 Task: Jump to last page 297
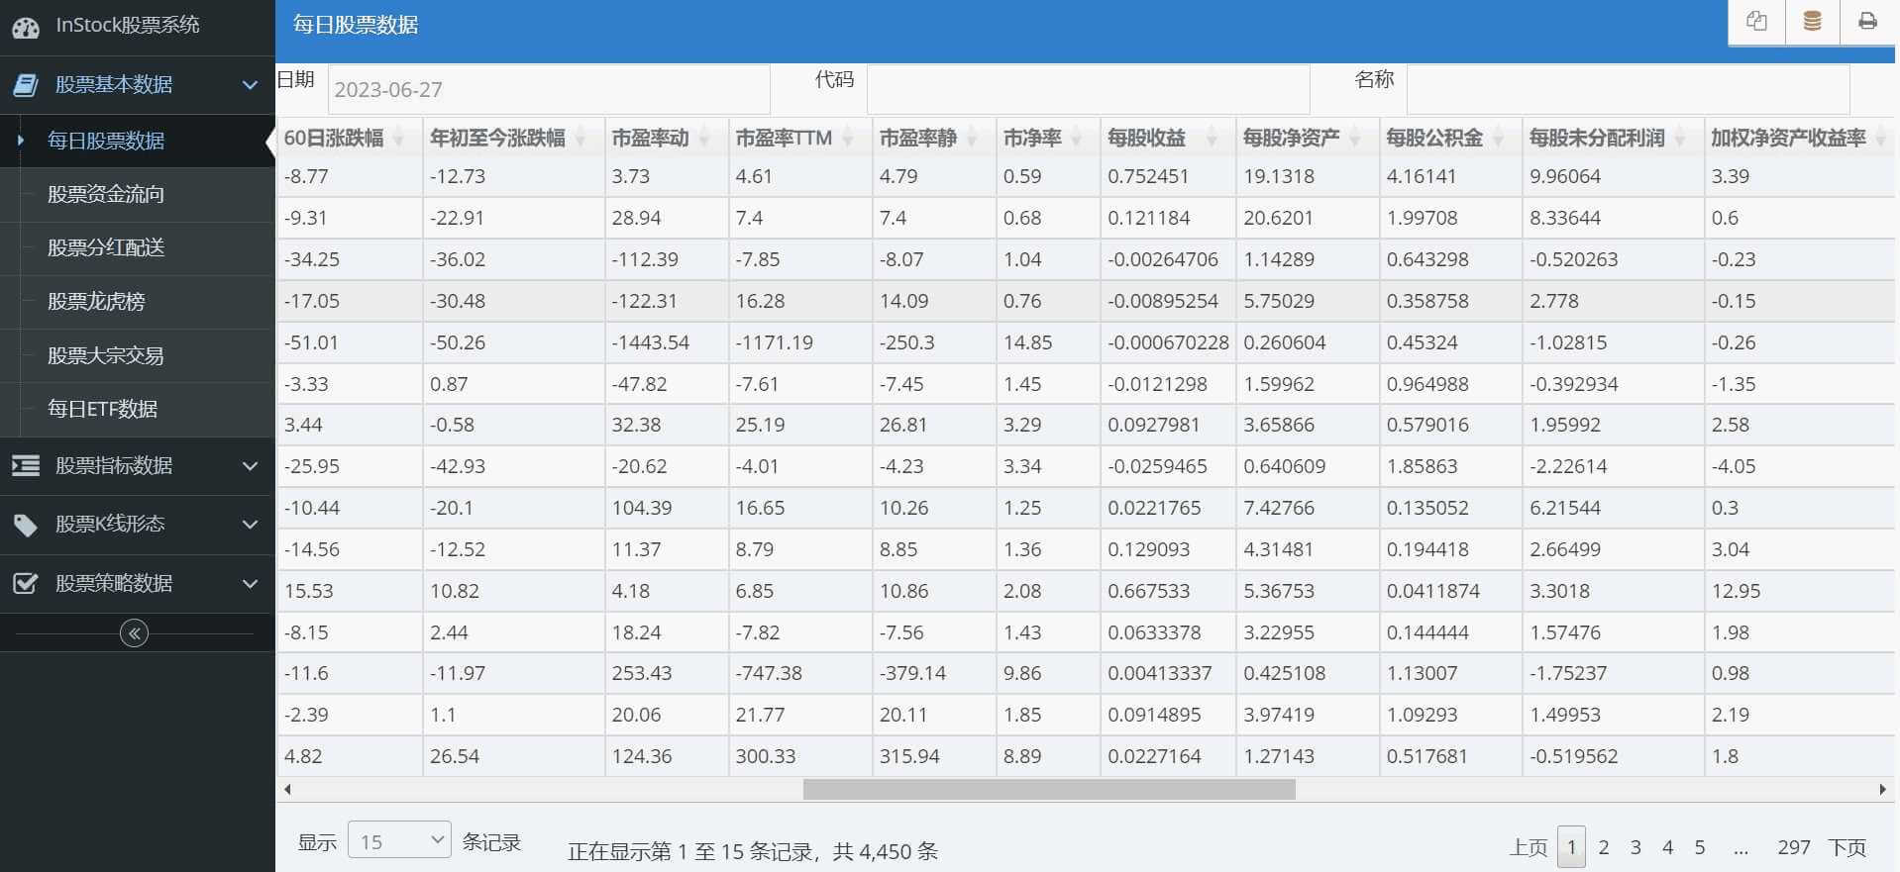pos(1794,847)
